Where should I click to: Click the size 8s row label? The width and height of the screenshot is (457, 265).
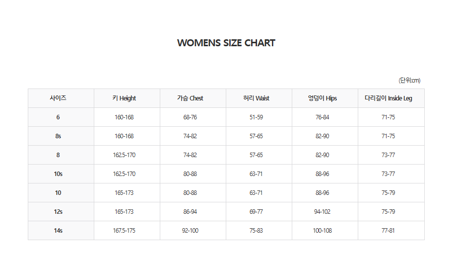[58, 136]
